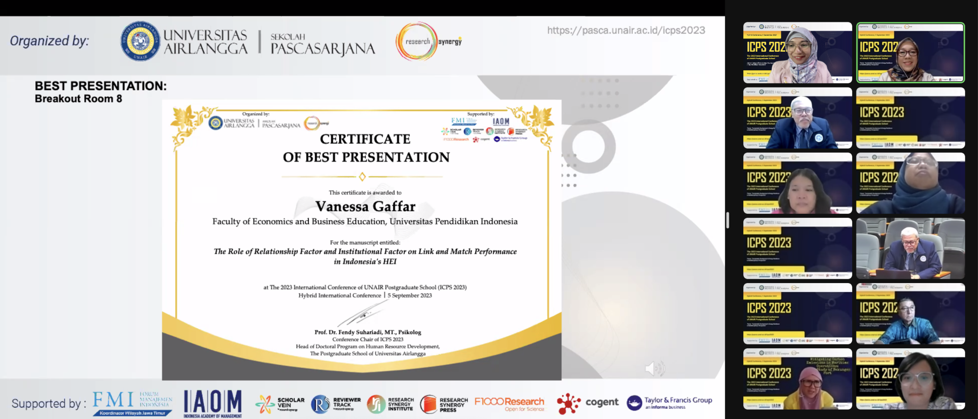Image resolution: width=978 pixels, height=419 pixels.
Task: Click 'This certificate is awarded to' text
Action: pos(365,192)
